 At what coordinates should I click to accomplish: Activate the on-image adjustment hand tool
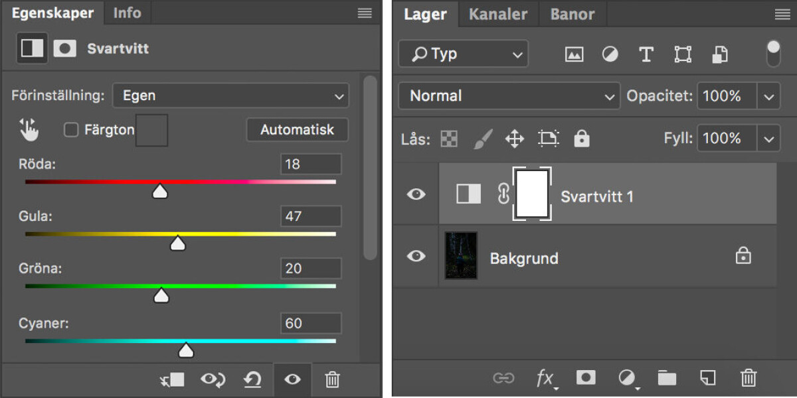pyautogui.click(x=29, y=130)
